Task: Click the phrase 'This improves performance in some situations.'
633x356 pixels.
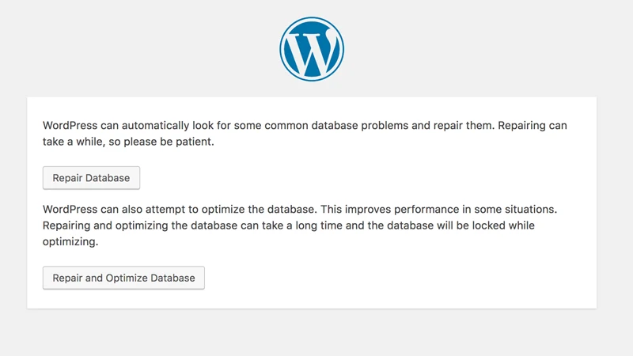Action: pos(439,209)
